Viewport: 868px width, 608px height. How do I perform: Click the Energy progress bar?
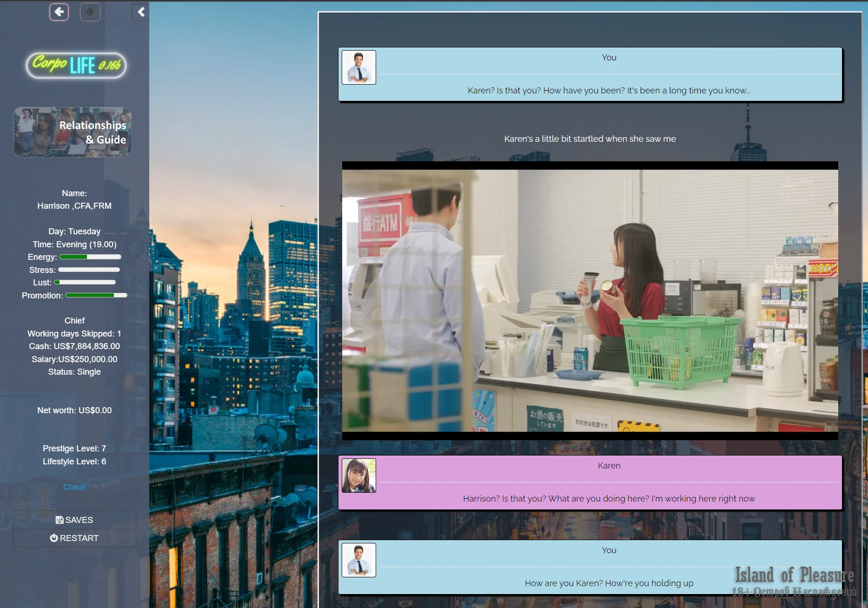90,257
